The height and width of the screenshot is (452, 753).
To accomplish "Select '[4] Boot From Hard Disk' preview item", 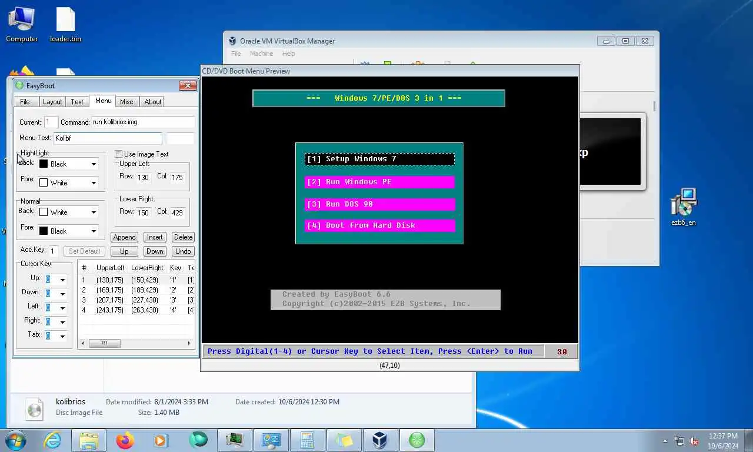I will pyautogui.click(x=380, y=225).
